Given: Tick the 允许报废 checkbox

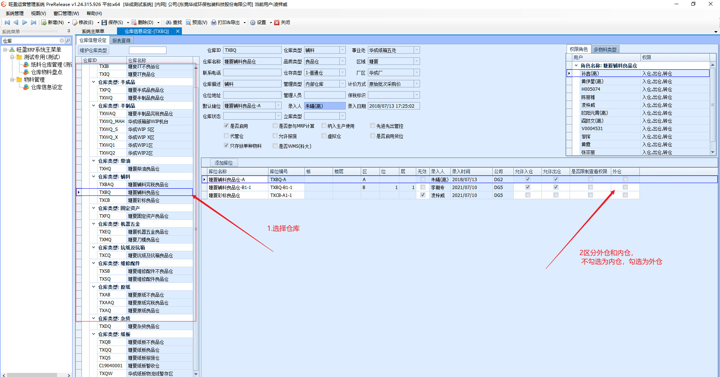Looking at the screenshot, I should [275, 136].
